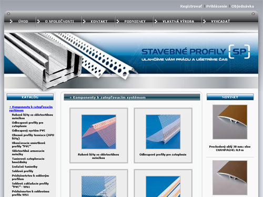Select Soklové zakladacie profily PVC - W61

click(30, 185)
